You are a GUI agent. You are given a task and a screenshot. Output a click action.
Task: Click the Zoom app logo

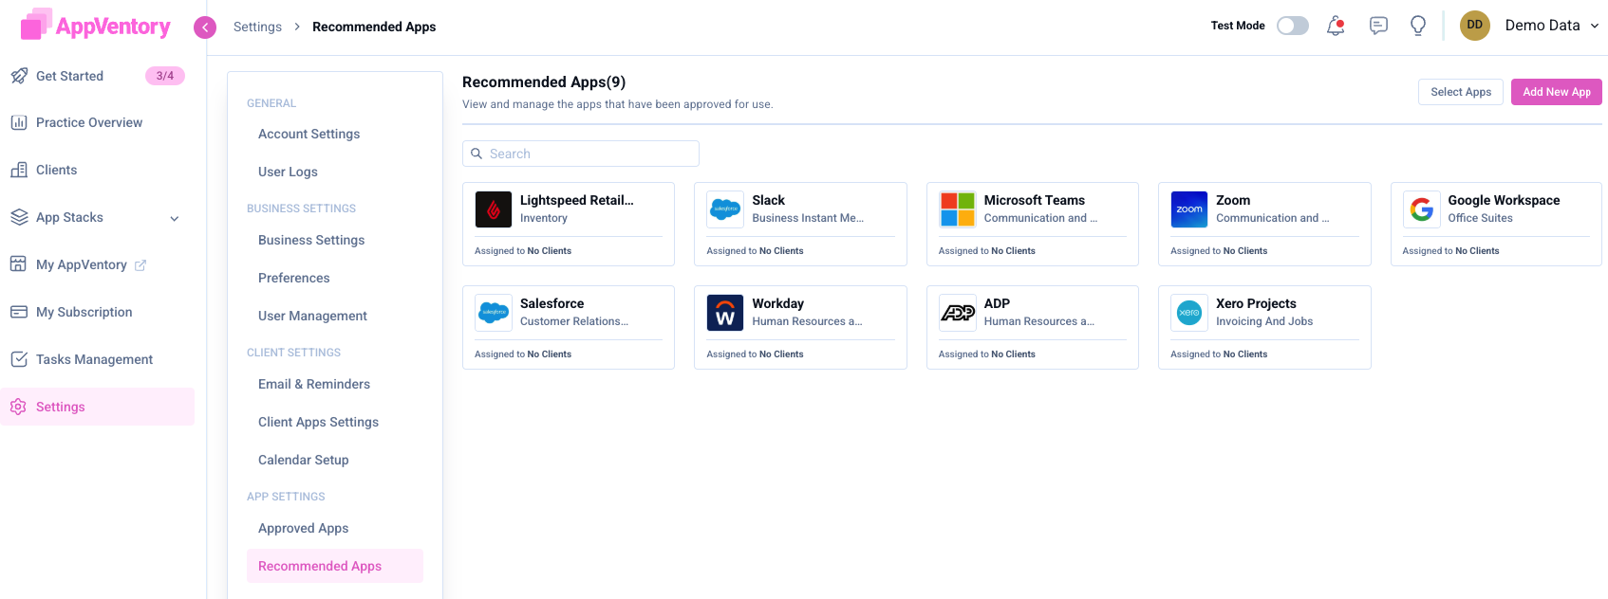1189,209
